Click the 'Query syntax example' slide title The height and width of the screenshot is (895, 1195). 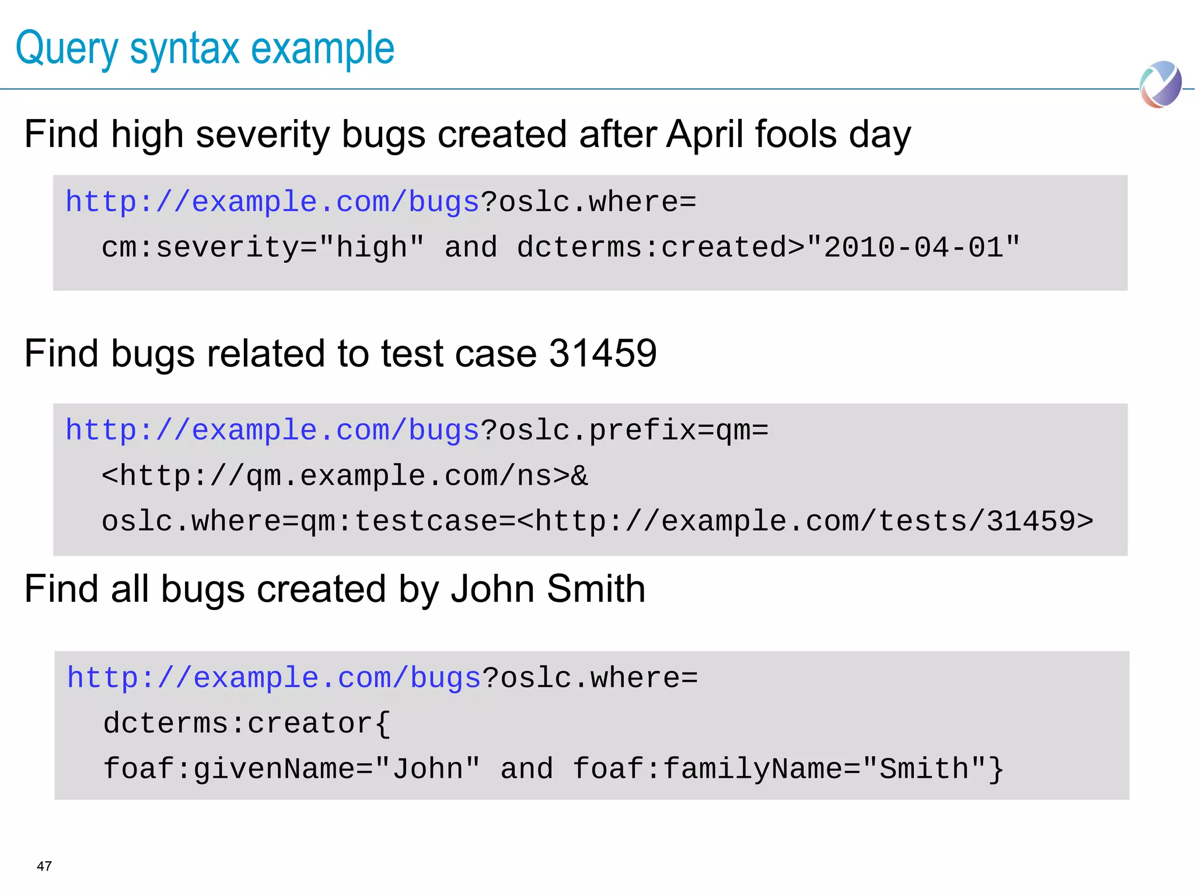(x=205, y=48)
